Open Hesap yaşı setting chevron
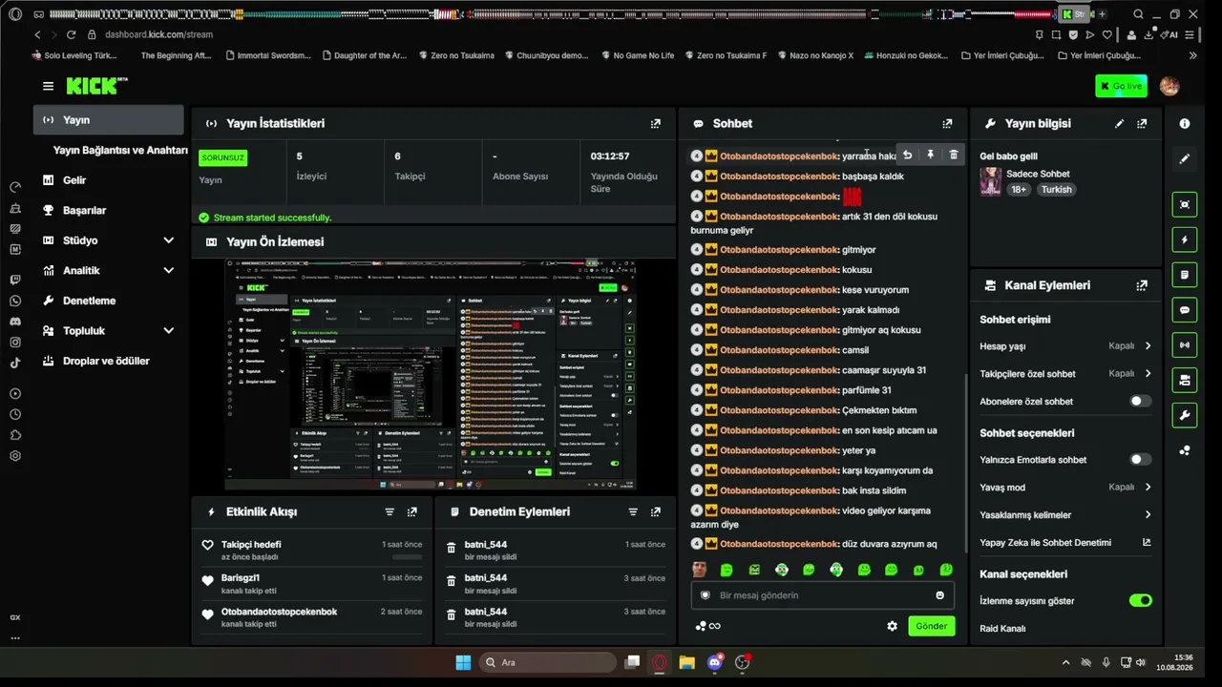The height and width of the screenshot is (687, 1222). (1148, 345)
